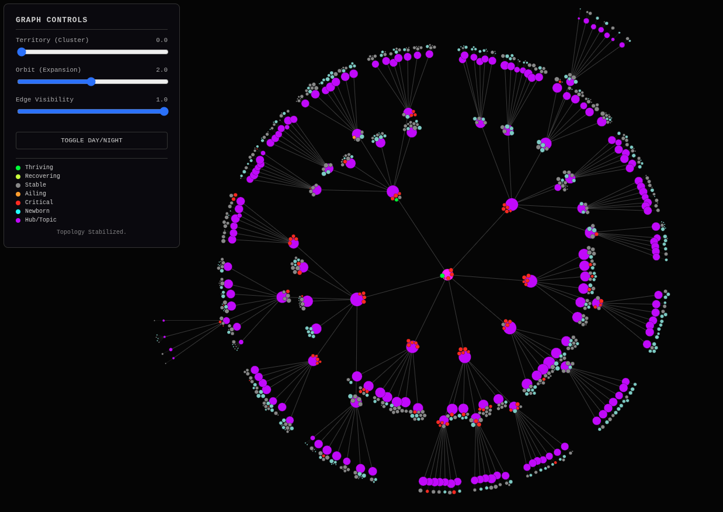Screen dimensions: 723x512
Task: Click the "Territory (Cluster)" label
Action: point(53,40)
